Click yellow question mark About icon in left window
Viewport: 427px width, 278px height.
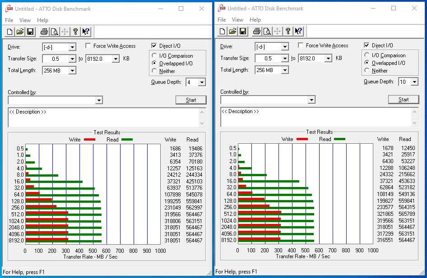[75, 32]
